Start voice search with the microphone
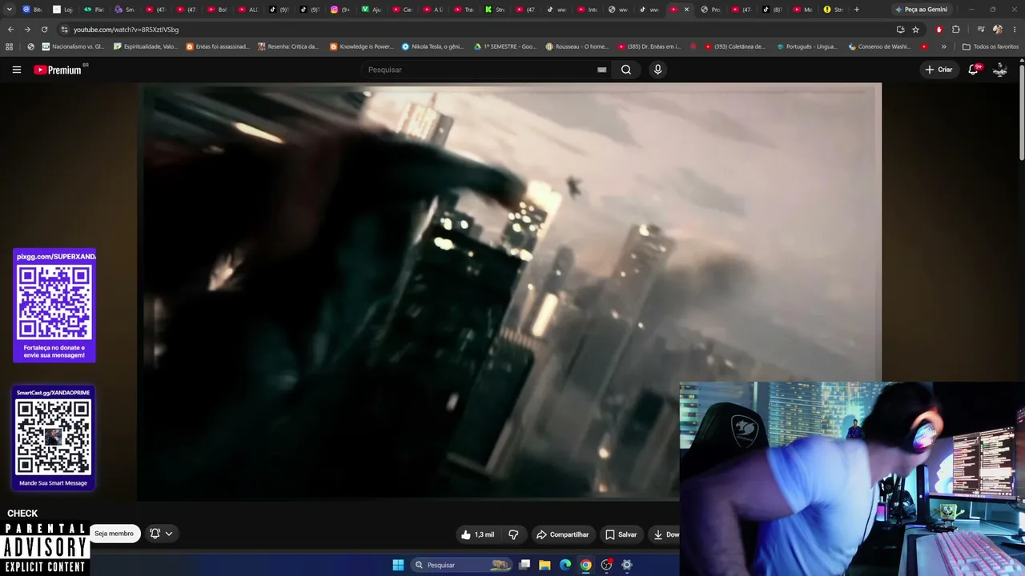The height and width of the screenshot is (576, 1025). pyautogui.click(x=657, y=70)
